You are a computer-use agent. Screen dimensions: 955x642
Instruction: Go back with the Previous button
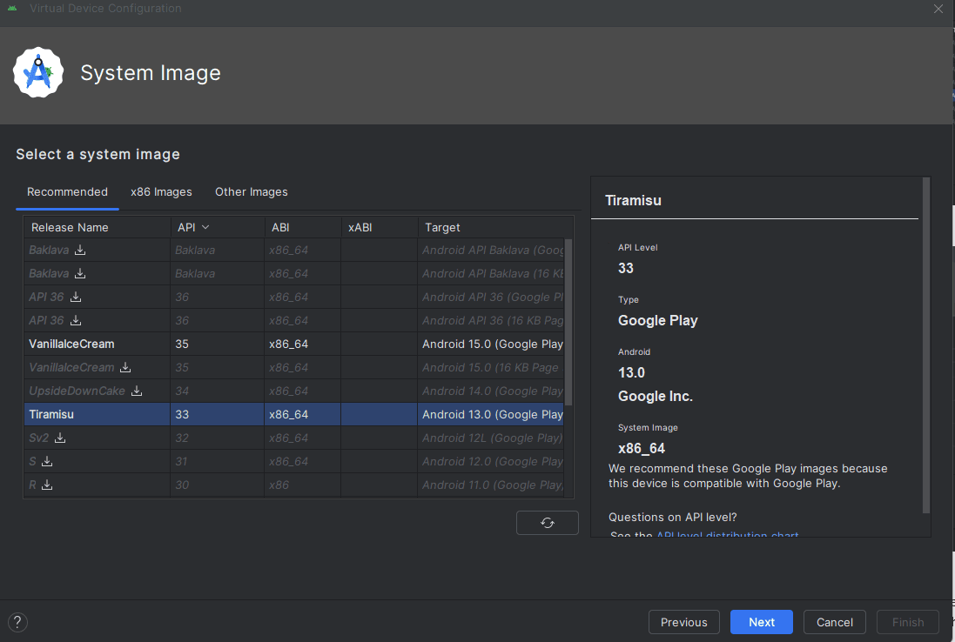(x=683, y=622)
